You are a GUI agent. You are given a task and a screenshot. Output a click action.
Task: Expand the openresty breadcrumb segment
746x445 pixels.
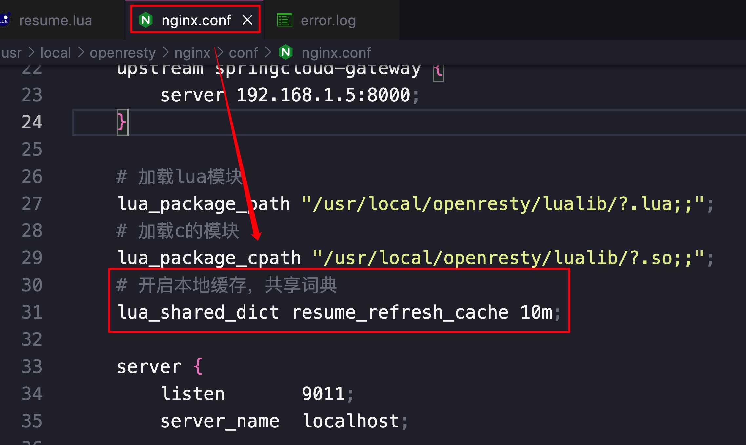(123, 53)
